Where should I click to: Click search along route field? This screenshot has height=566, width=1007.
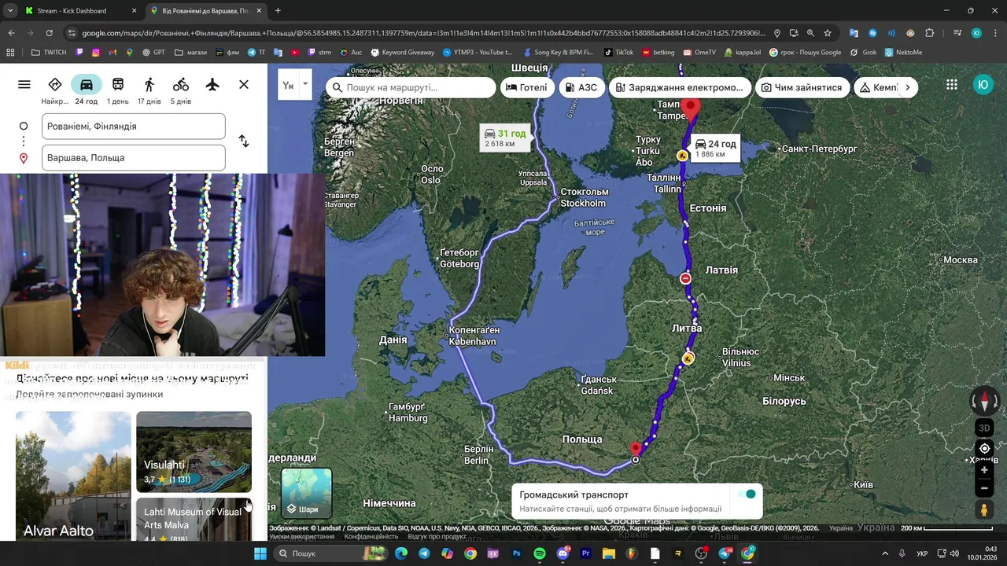point(411,87)
